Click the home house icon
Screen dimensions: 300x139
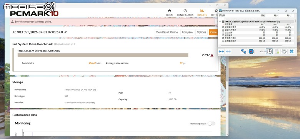click(x=169, y=11)
